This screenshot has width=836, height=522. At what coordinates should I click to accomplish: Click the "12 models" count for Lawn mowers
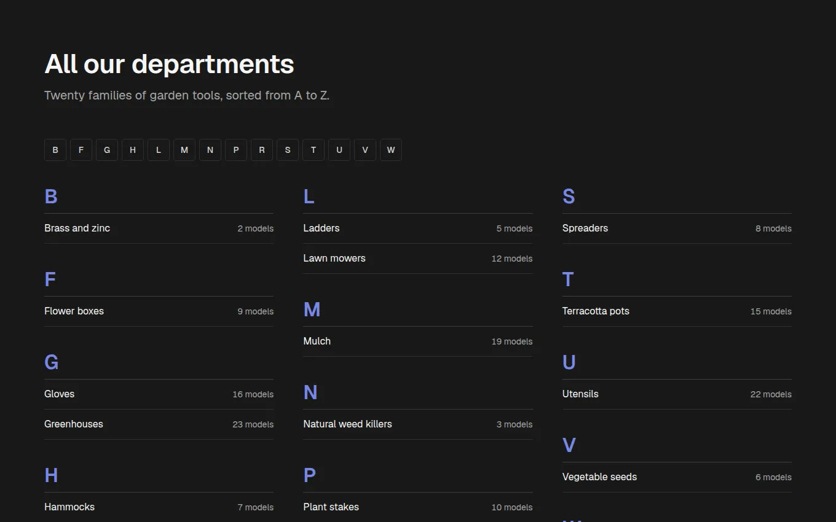coord(512,259)
